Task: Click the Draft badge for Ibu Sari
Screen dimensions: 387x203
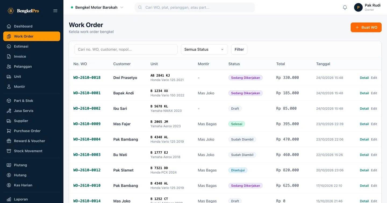Action: (235, 109)
